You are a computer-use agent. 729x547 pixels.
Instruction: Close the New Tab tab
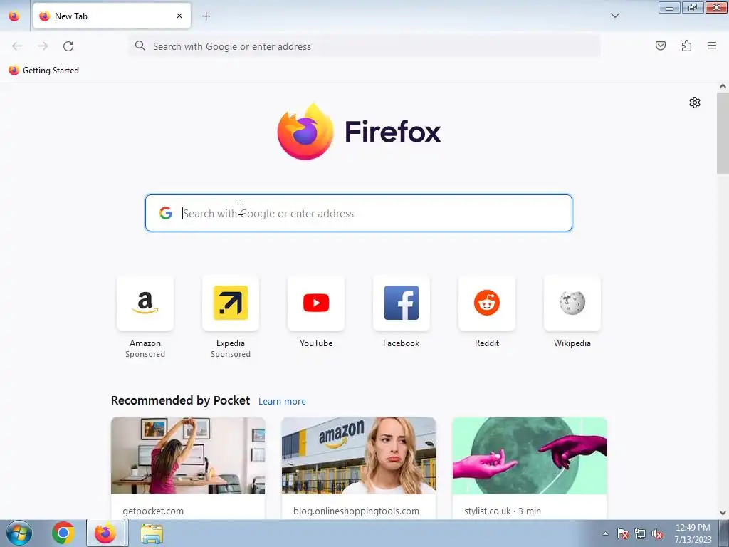point(179,16)
